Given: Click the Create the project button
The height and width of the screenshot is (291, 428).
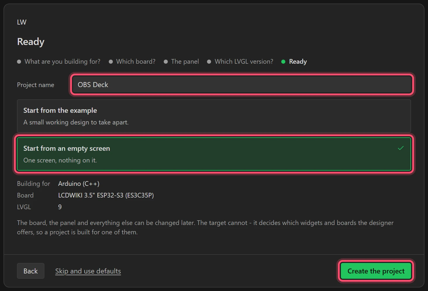Looking at the screenshot, I should [x=376, y=271].
